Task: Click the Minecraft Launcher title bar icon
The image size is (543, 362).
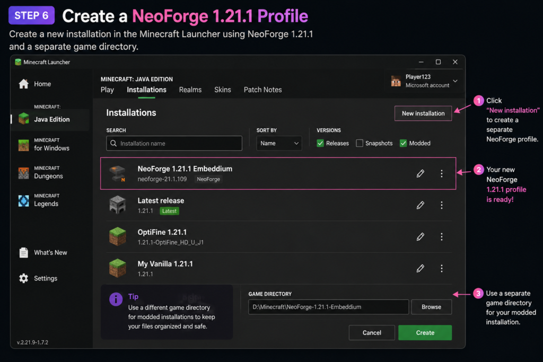Action: pos(18,62)
